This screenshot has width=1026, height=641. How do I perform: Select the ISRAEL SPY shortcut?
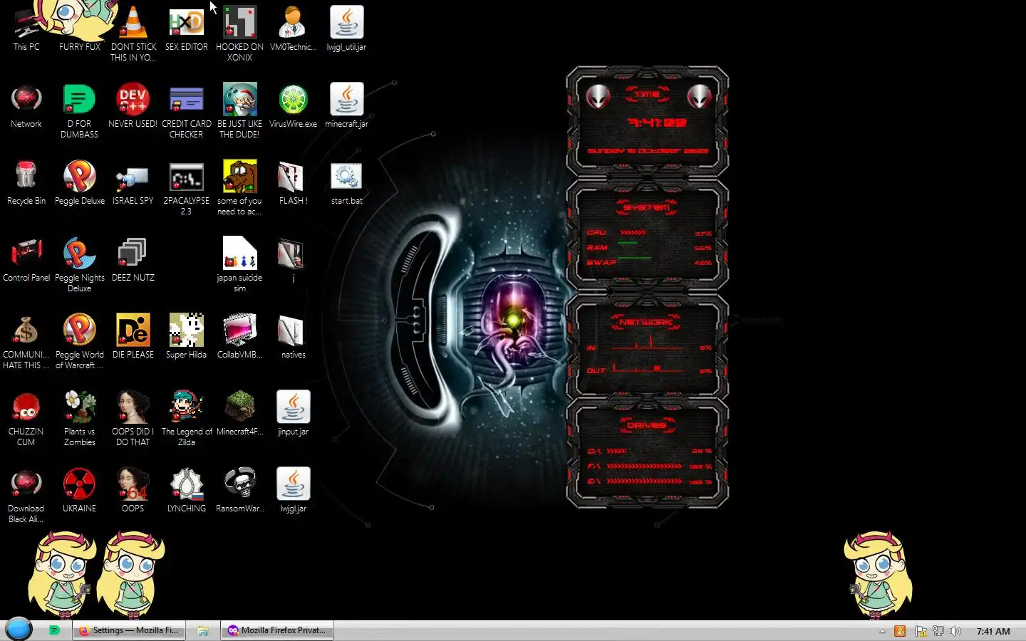(133, 182)
